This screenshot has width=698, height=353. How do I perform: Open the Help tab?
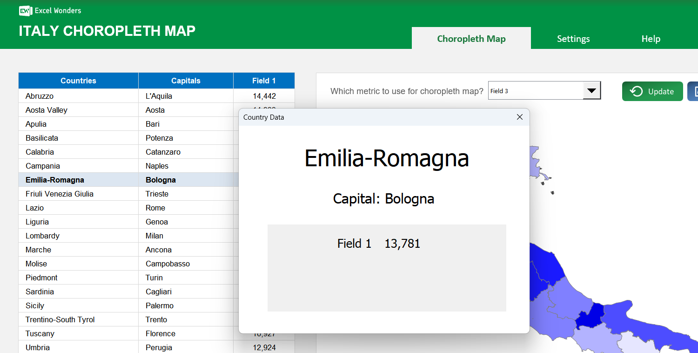click(x=651, y=39)
